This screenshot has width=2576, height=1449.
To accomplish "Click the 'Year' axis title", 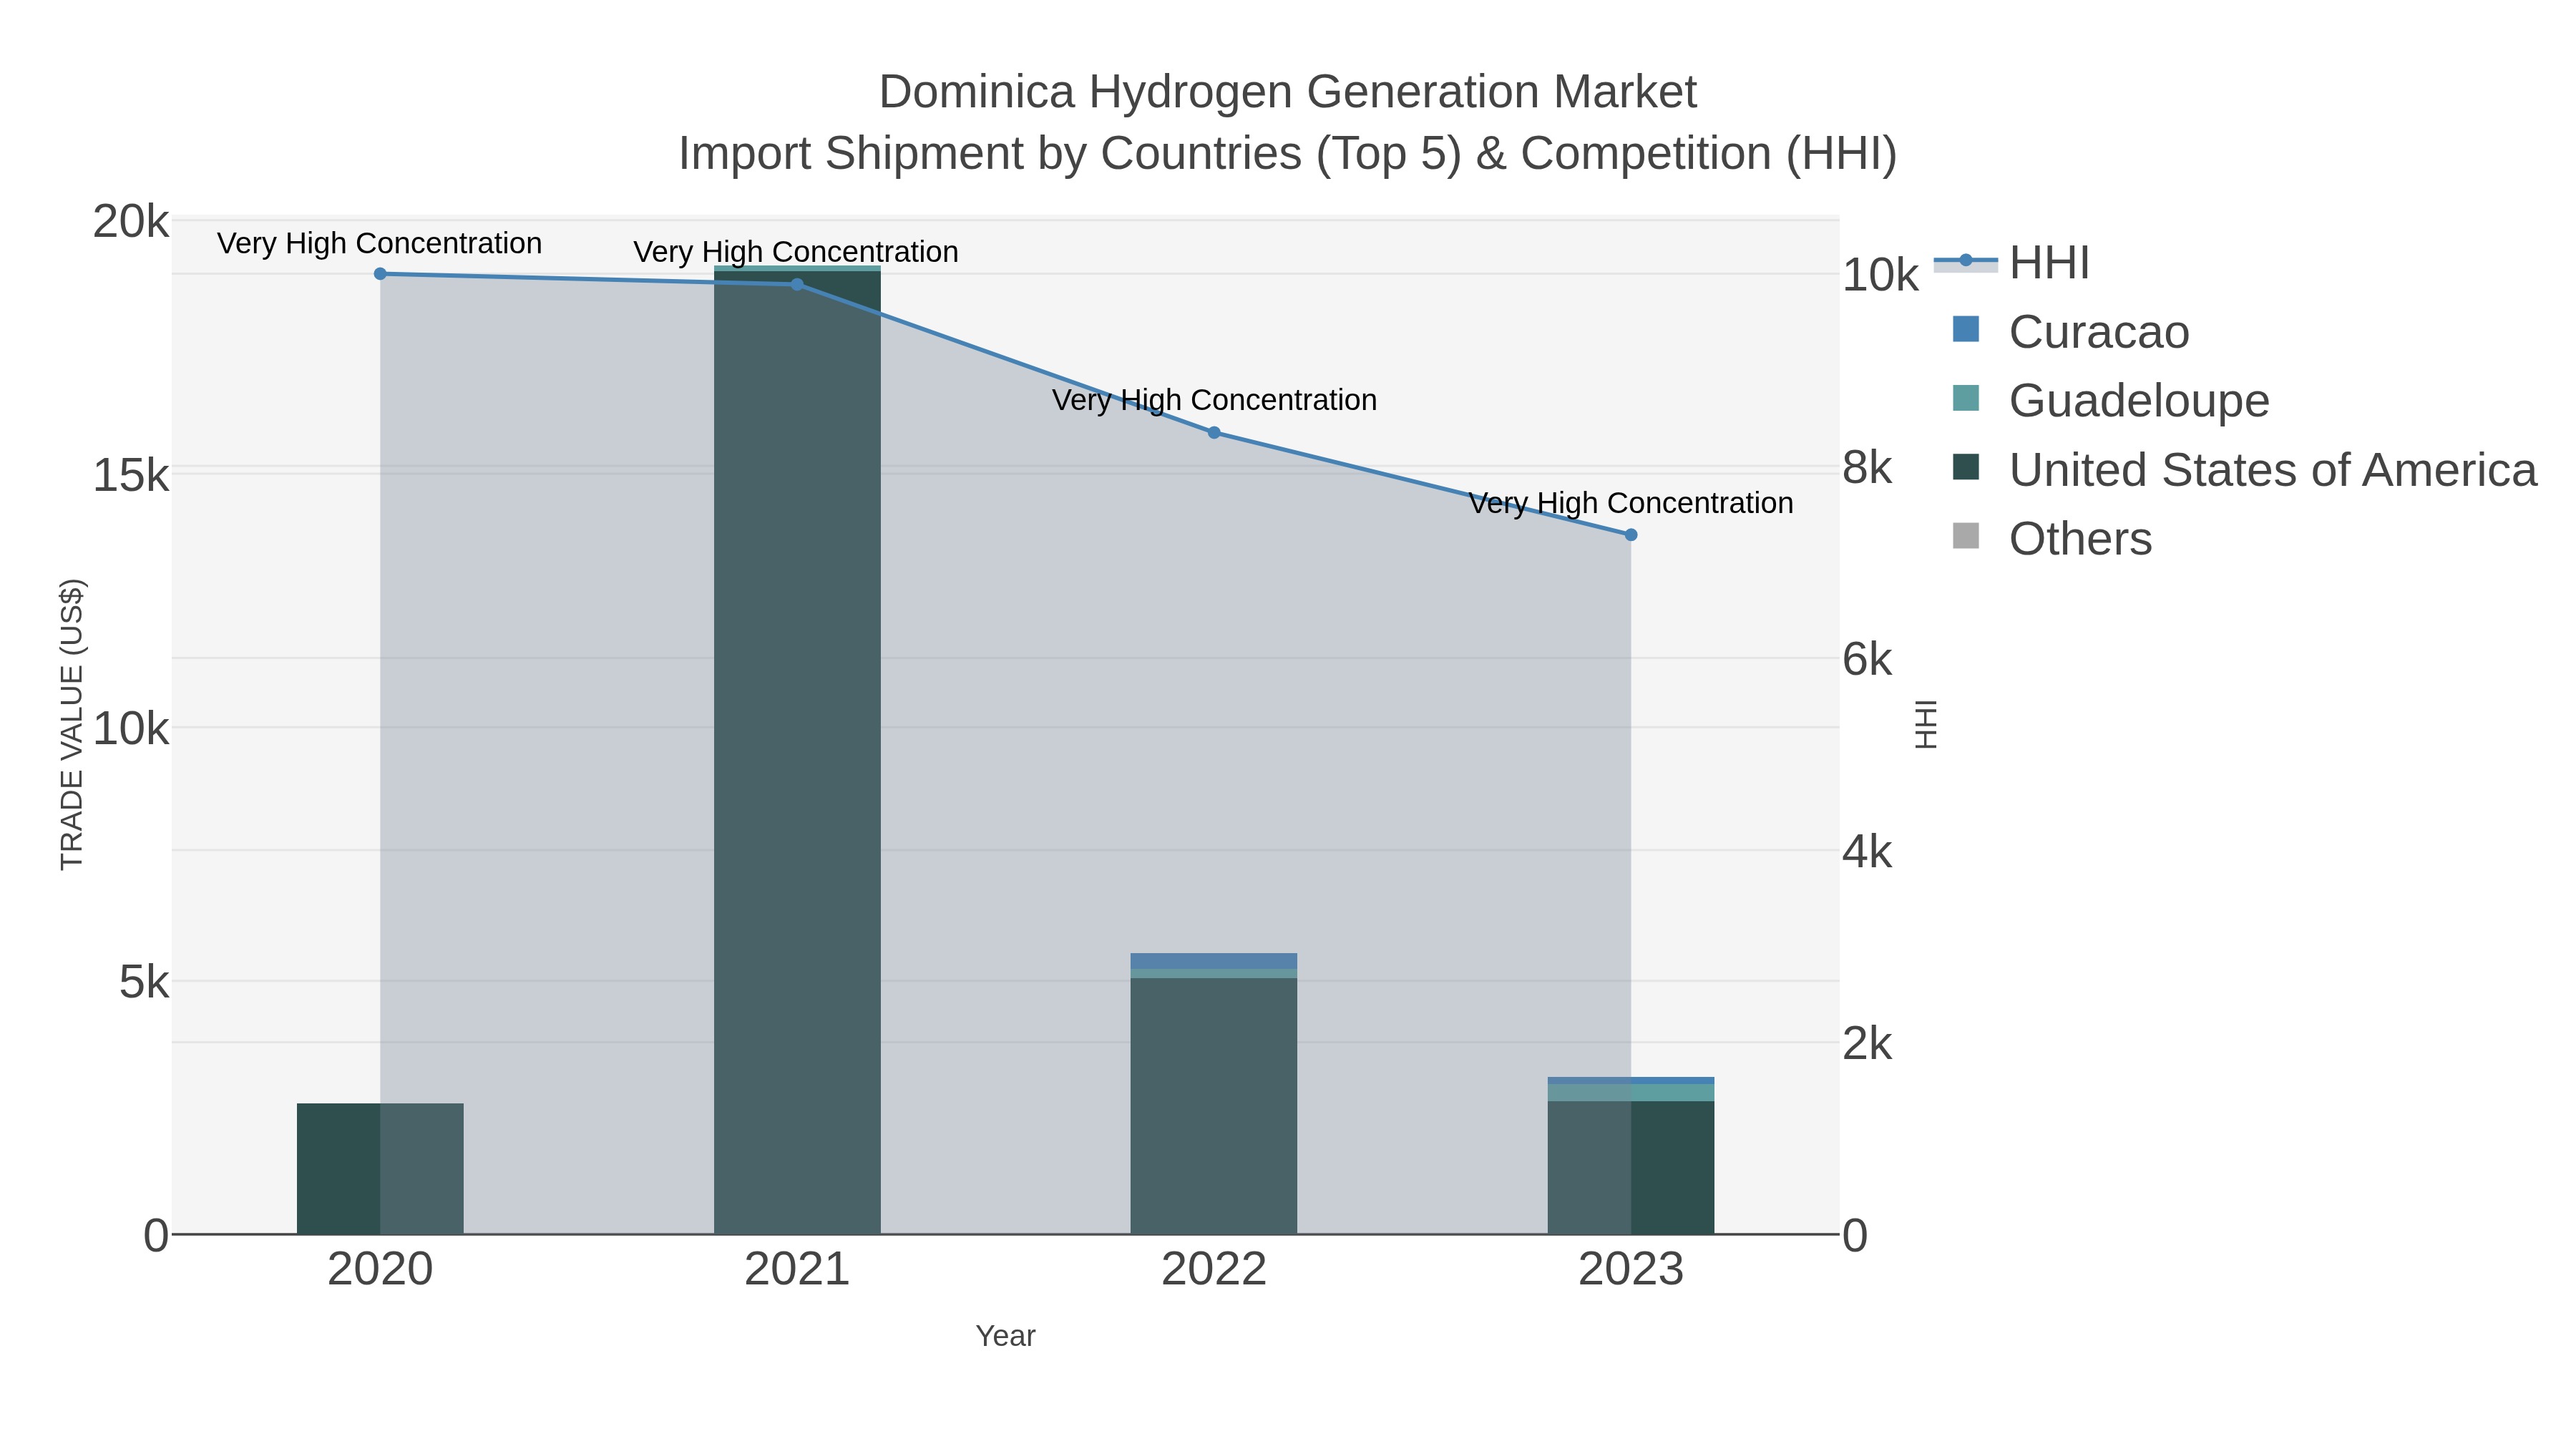I will click(x=1005, y=1336).
